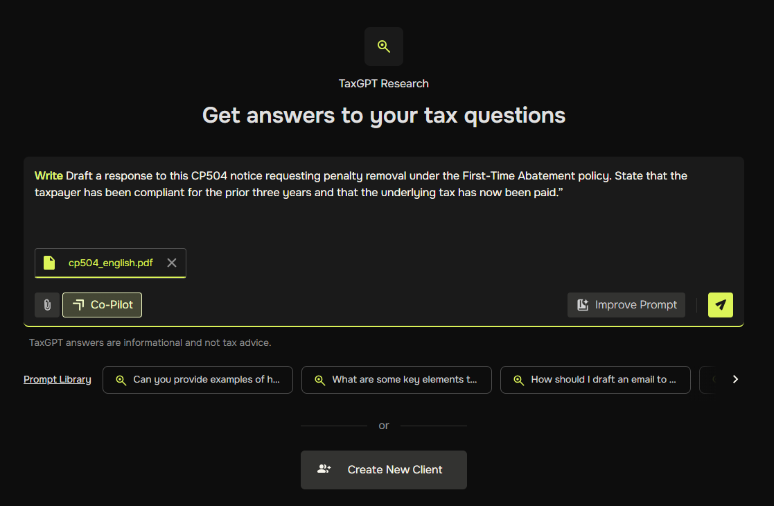This screenshot has width=774, height=506.
Task: Click the 'TaxGPT Research' title text
Action: pos(384,84)
